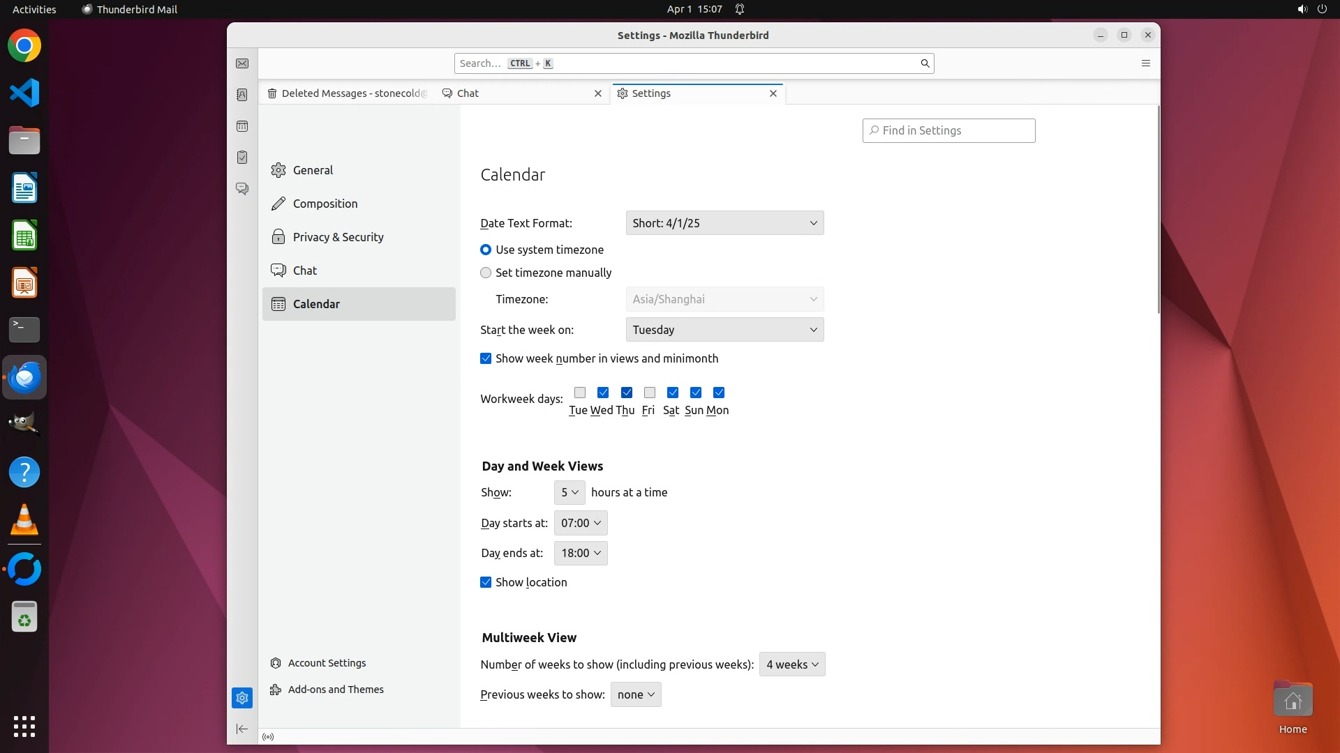Expand Start the week on dropdown
This screenshot has width=1340, height=753.
click(724, 330)
